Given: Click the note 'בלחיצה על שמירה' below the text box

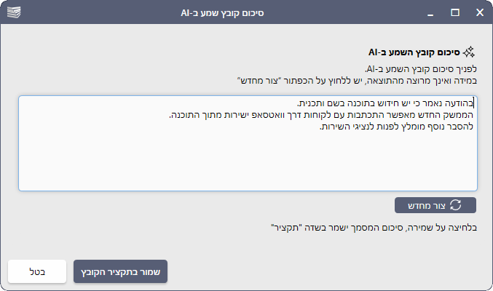Looking at the screenshot, I should coord(373,227).
